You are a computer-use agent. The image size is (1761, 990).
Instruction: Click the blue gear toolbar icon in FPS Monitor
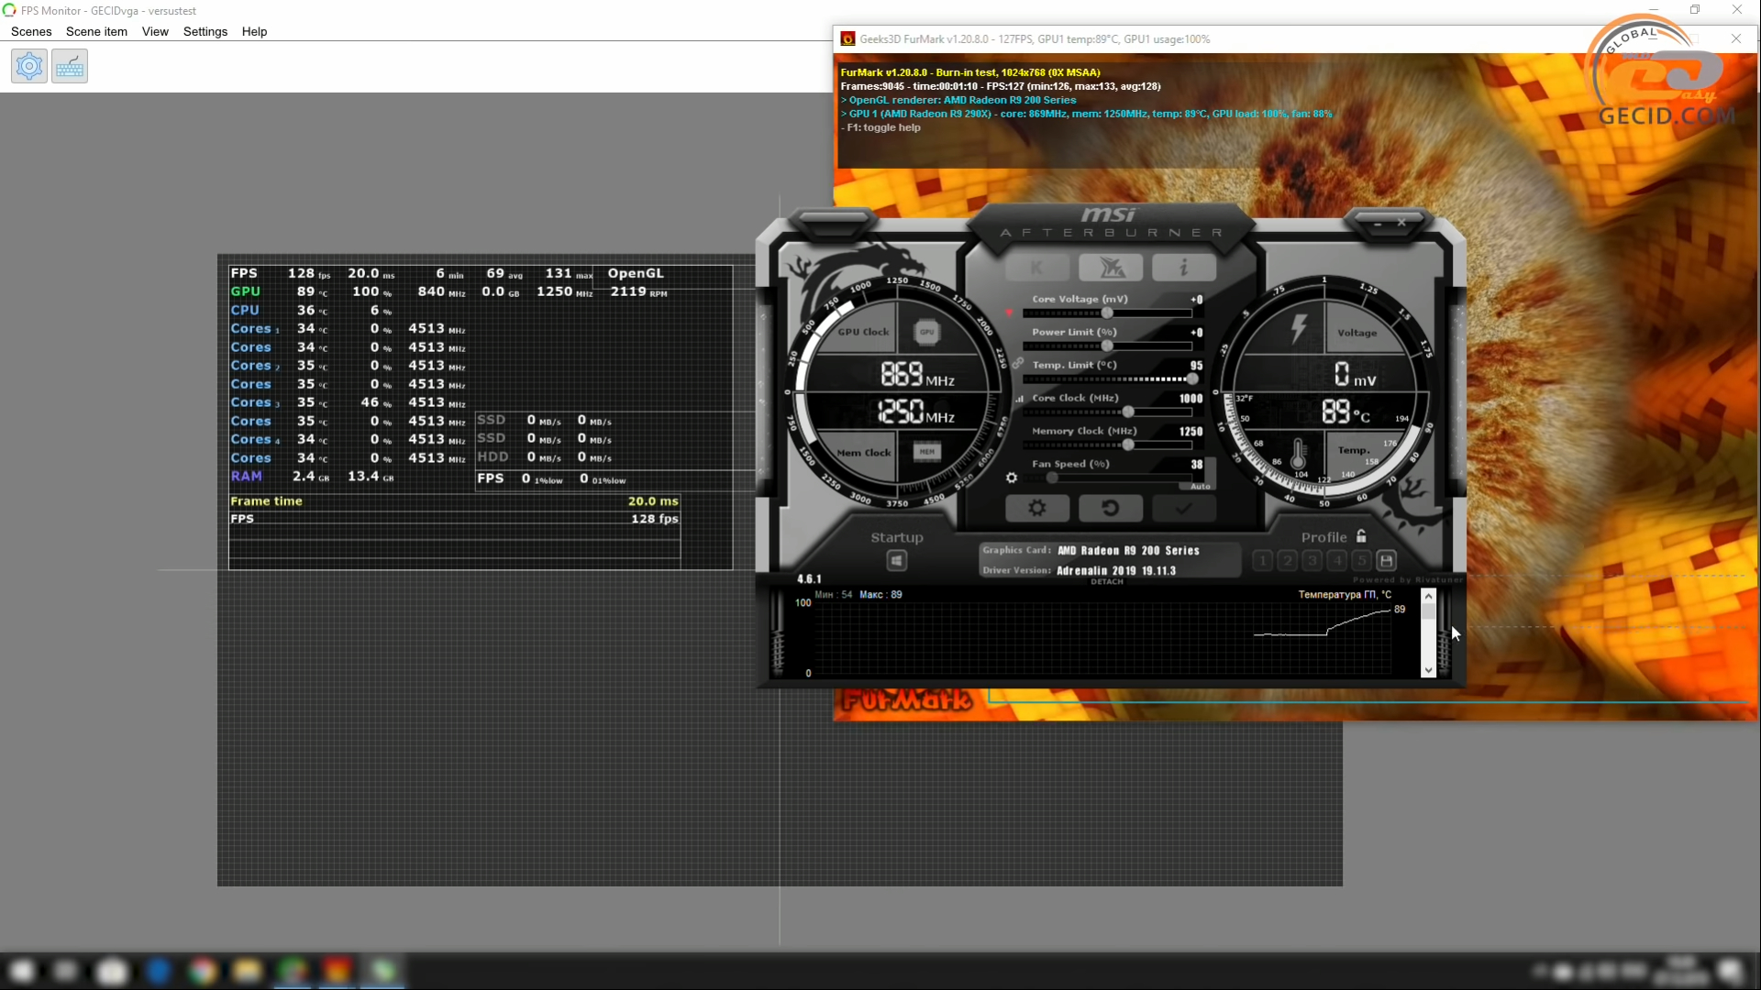pyautogui.click(x=29, y=66)
